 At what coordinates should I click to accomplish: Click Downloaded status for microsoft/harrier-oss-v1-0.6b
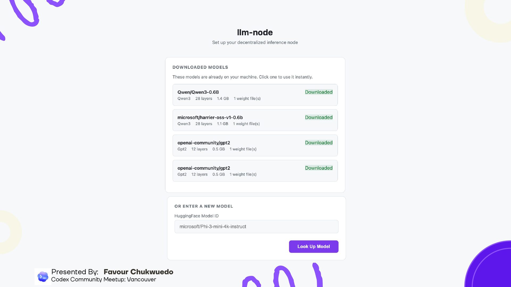[x=319, y=117]
